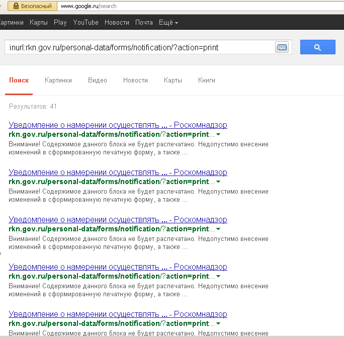Expand the green arrow beside second result URL
Viewport: 344px width, 337px height.
[218, 182]
